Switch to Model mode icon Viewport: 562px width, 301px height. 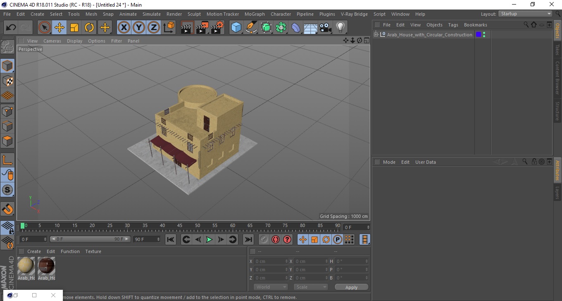click(x=7, y=66)
